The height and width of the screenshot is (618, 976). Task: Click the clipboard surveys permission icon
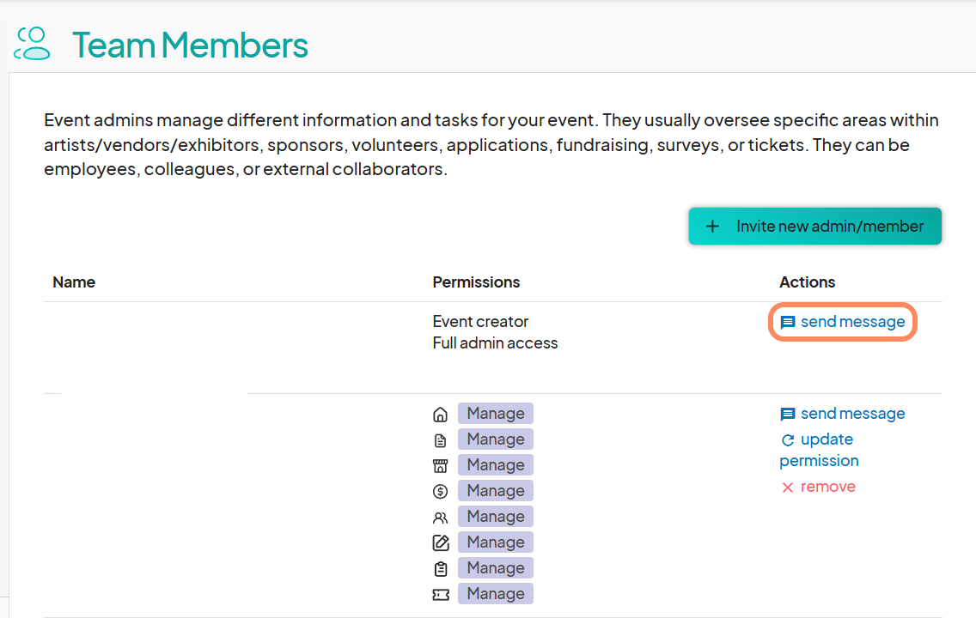[x=440, y=568]
